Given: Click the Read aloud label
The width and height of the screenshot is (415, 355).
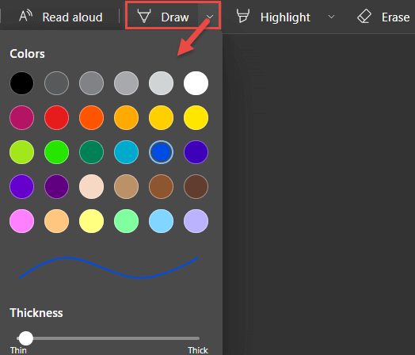Looking at the screenshot, I should [72, 17].
